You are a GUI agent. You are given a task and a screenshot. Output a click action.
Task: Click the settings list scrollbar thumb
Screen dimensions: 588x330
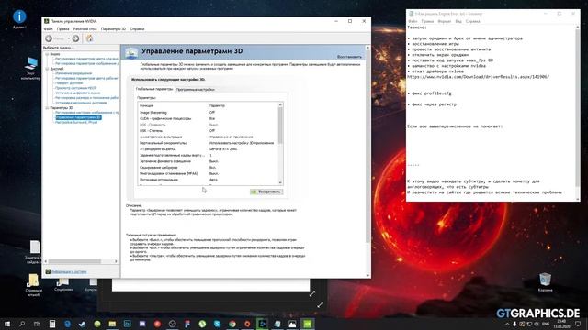[280, 126]
